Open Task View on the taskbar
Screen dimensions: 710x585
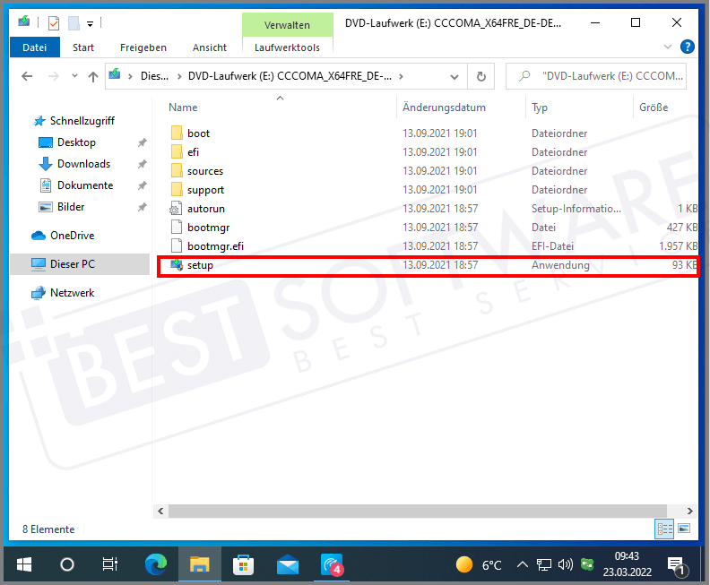pos(110,564)
